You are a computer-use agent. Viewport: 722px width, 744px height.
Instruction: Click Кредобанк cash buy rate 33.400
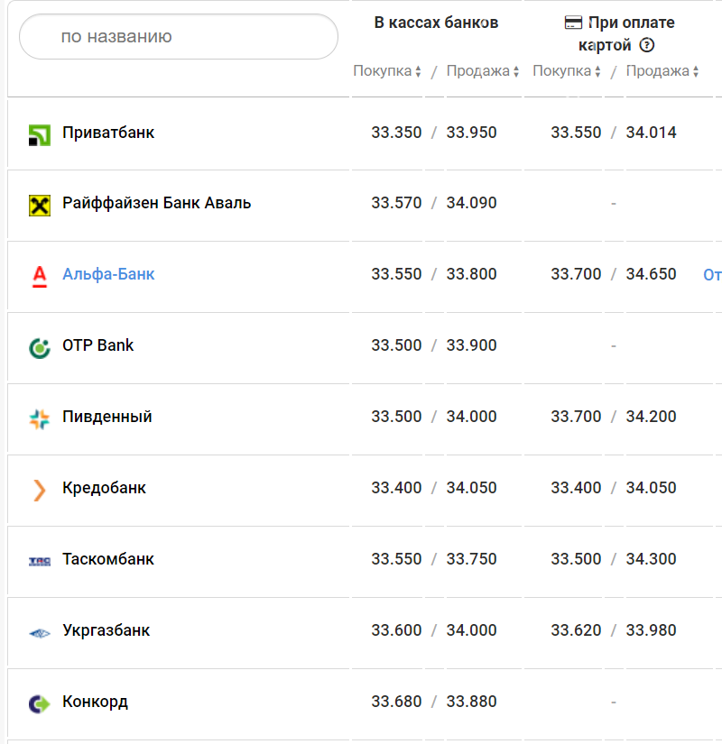click(396, 487)
